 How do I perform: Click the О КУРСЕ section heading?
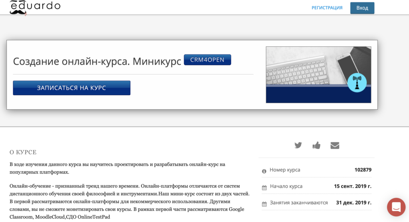tap(23, 152)
